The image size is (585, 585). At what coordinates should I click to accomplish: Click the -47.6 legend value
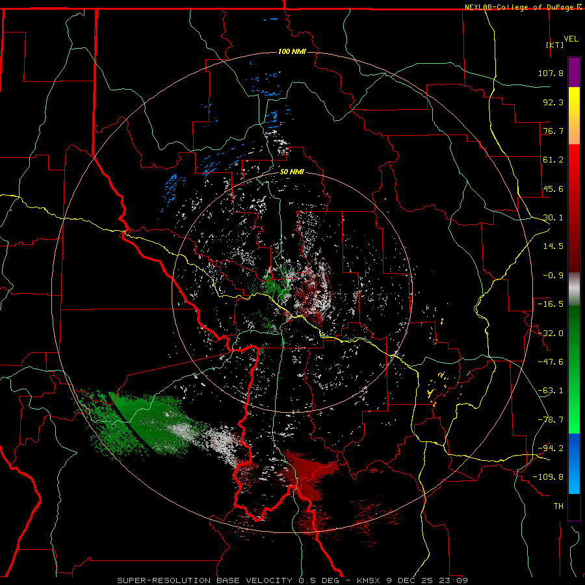click(x=551, y=362)
